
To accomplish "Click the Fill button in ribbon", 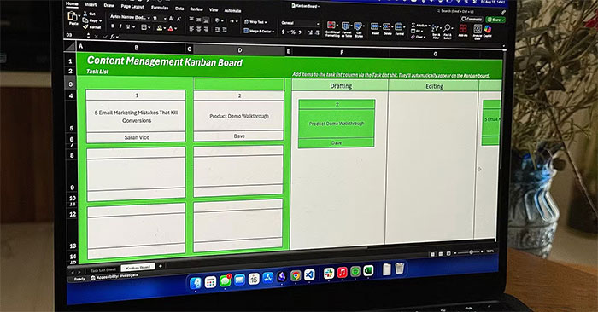I will pyautogui.click(x=418, y=32).
